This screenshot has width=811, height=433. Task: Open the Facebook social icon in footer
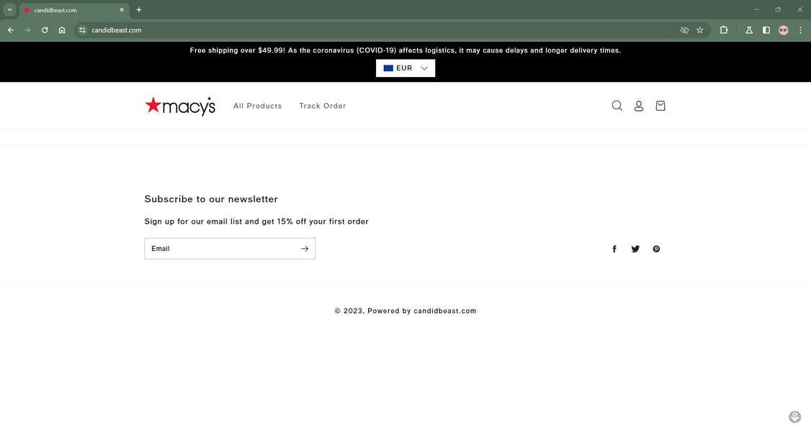coord(614,248)
